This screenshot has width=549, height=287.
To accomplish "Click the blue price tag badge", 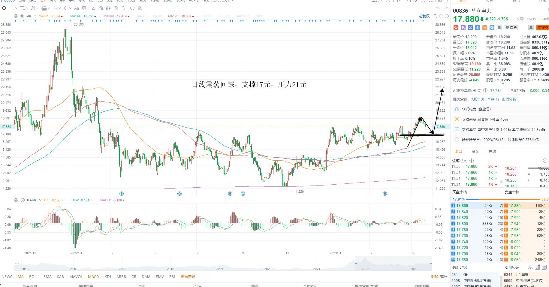I will click(492, 28).
